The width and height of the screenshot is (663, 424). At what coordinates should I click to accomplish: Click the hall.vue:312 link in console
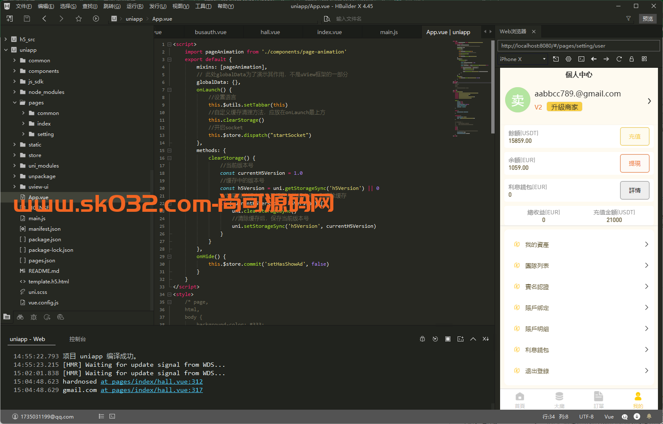152,381
